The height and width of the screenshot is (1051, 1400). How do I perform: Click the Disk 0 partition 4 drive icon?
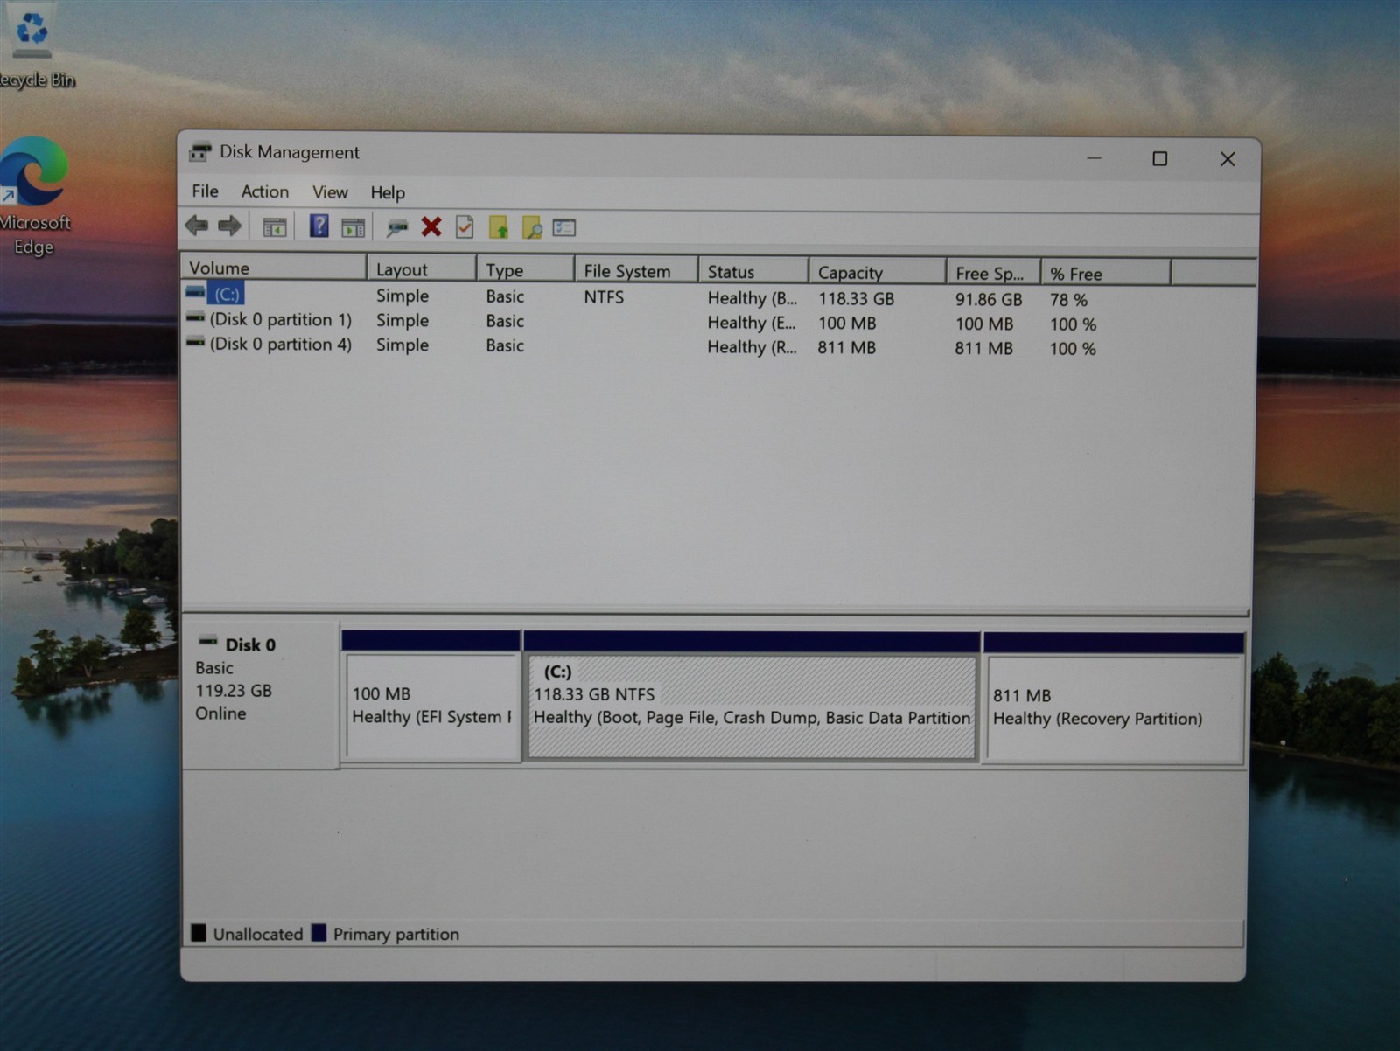(x=196, y=343)
